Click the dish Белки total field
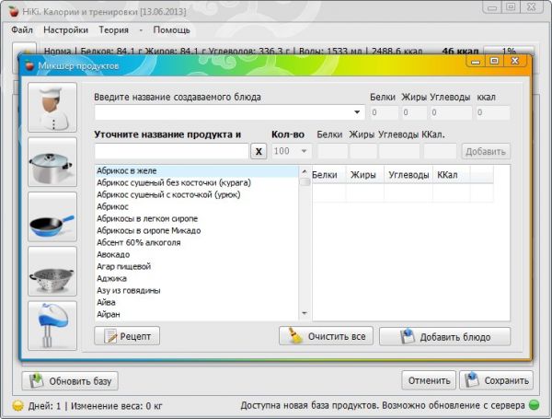552x419 pixels. (384, 112)
